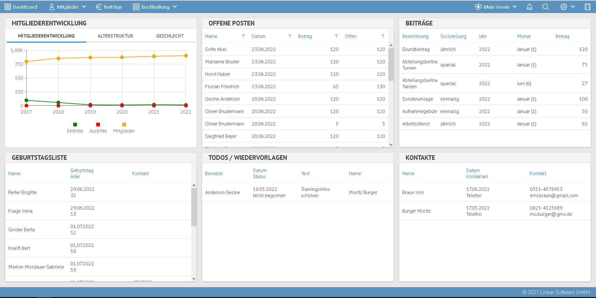Image resolution: width=596 pixels, height=298 pixels.
Task: Click the Beiträge euro icon
Action: point(99,7)
